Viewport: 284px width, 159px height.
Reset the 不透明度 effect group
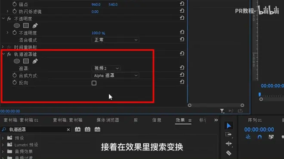click(x=182, y=18)
